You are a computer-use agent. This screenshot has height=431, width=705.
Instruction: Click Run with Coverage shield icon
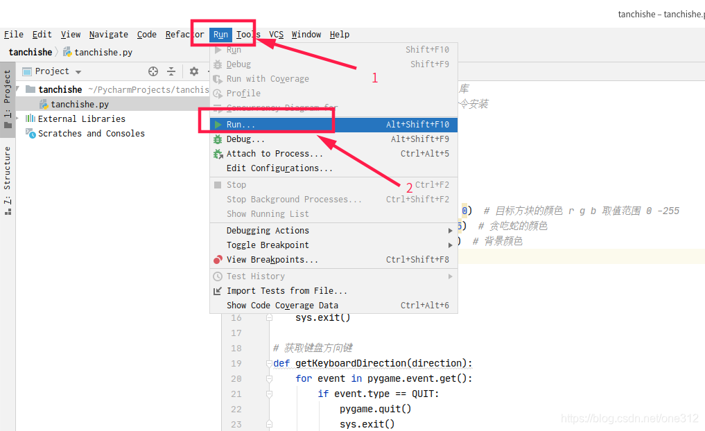218,79
